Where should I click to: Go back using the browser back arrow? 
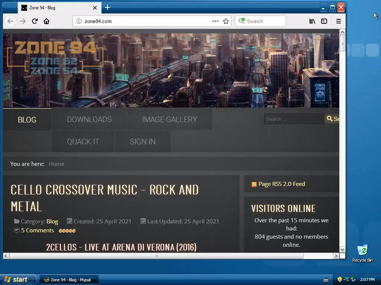click(x=10, y=21)
